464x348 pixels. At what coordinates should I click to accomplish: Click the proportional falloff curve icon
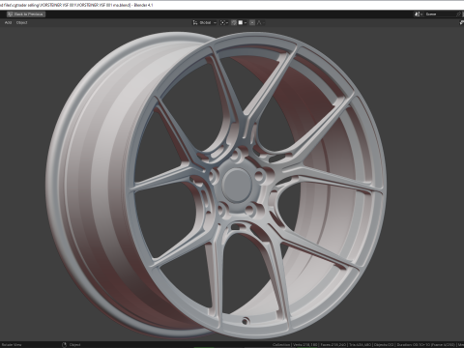tap(260, 22)
